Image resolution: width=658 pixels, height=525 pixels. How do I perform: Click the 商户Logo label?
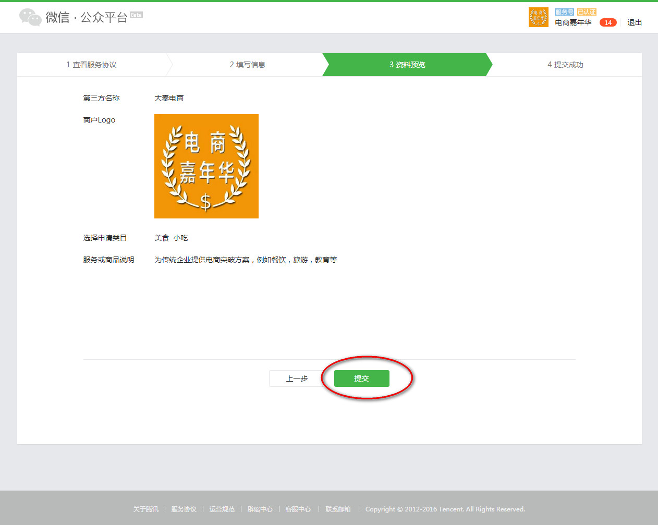click(99, 120)
